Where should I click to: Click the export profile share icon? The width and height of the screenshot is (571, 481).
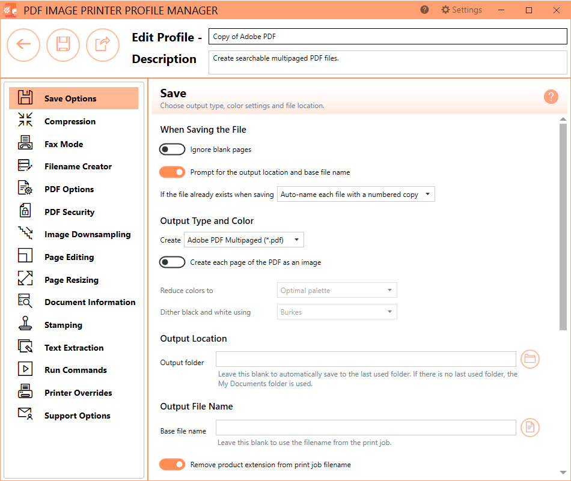point(103,45)
